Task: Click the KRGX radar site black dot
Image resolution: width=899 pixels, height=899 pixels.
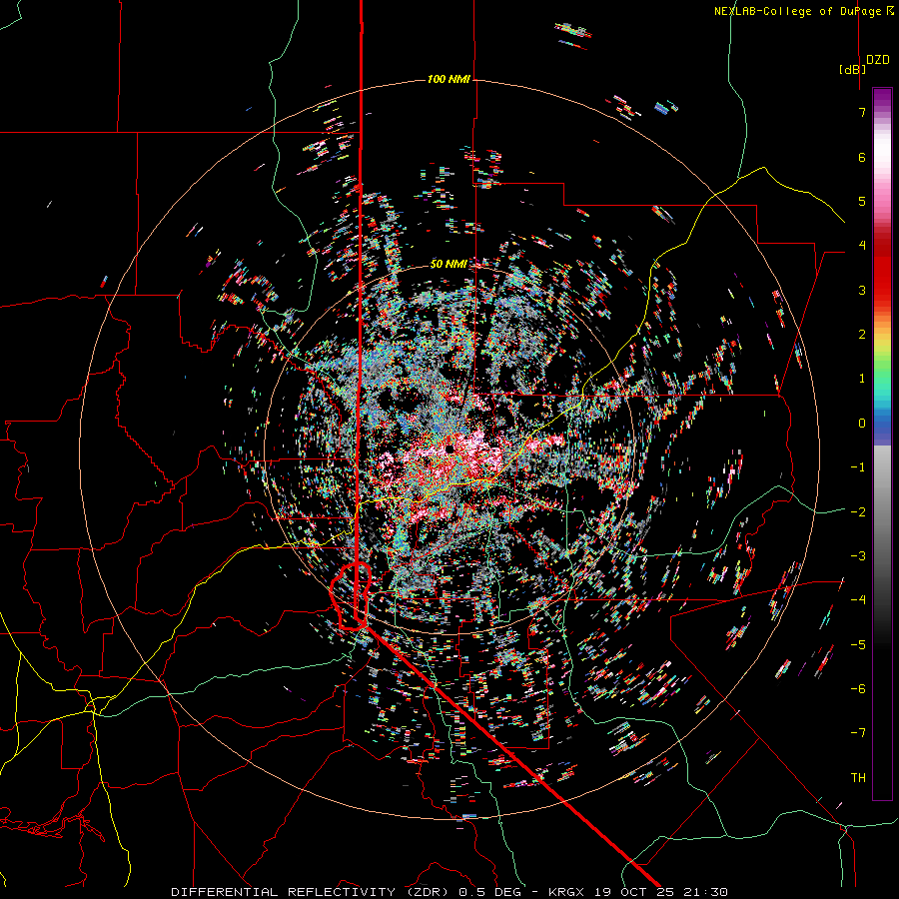Action: click(x=449, y=449)
